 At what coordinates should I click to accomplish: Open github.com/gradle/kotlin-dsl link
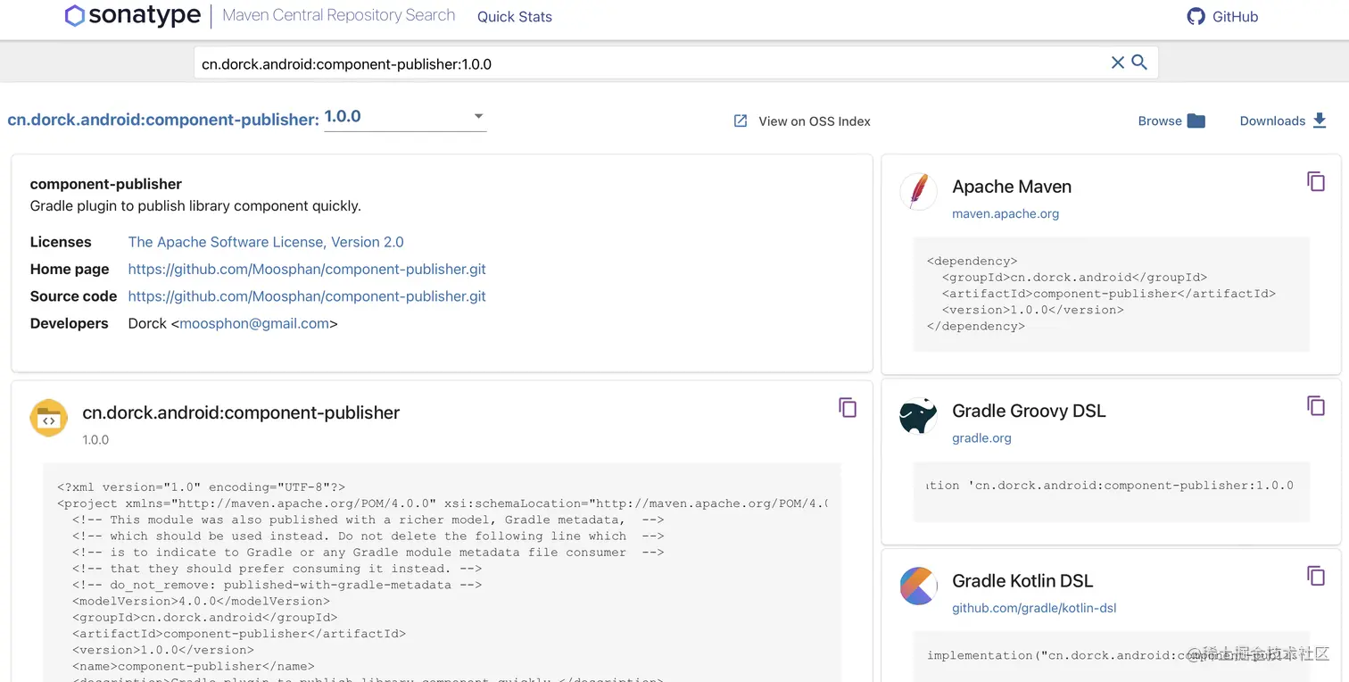pos(1034,608)
